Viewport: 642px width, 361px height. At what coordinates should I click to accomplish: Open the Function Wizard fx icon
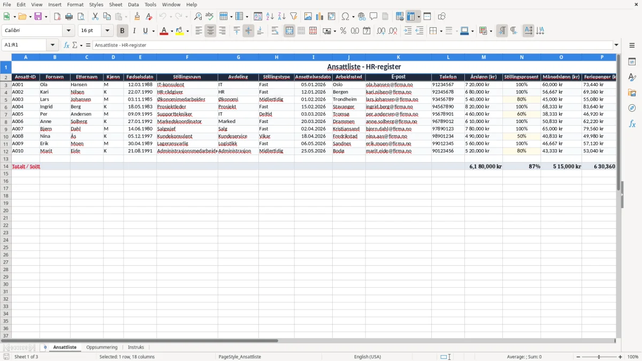(x=66, y=45)
